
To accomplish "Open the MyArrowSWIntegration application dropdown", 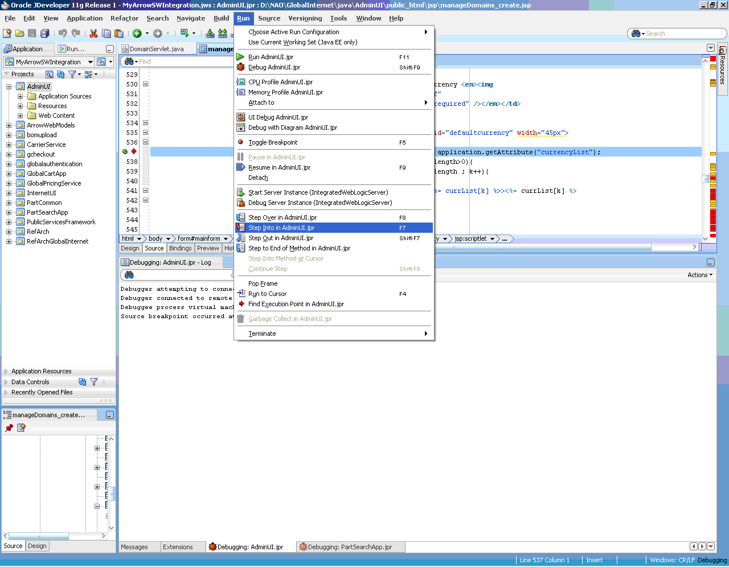I will pyautogui.click(x=90, y=61).
